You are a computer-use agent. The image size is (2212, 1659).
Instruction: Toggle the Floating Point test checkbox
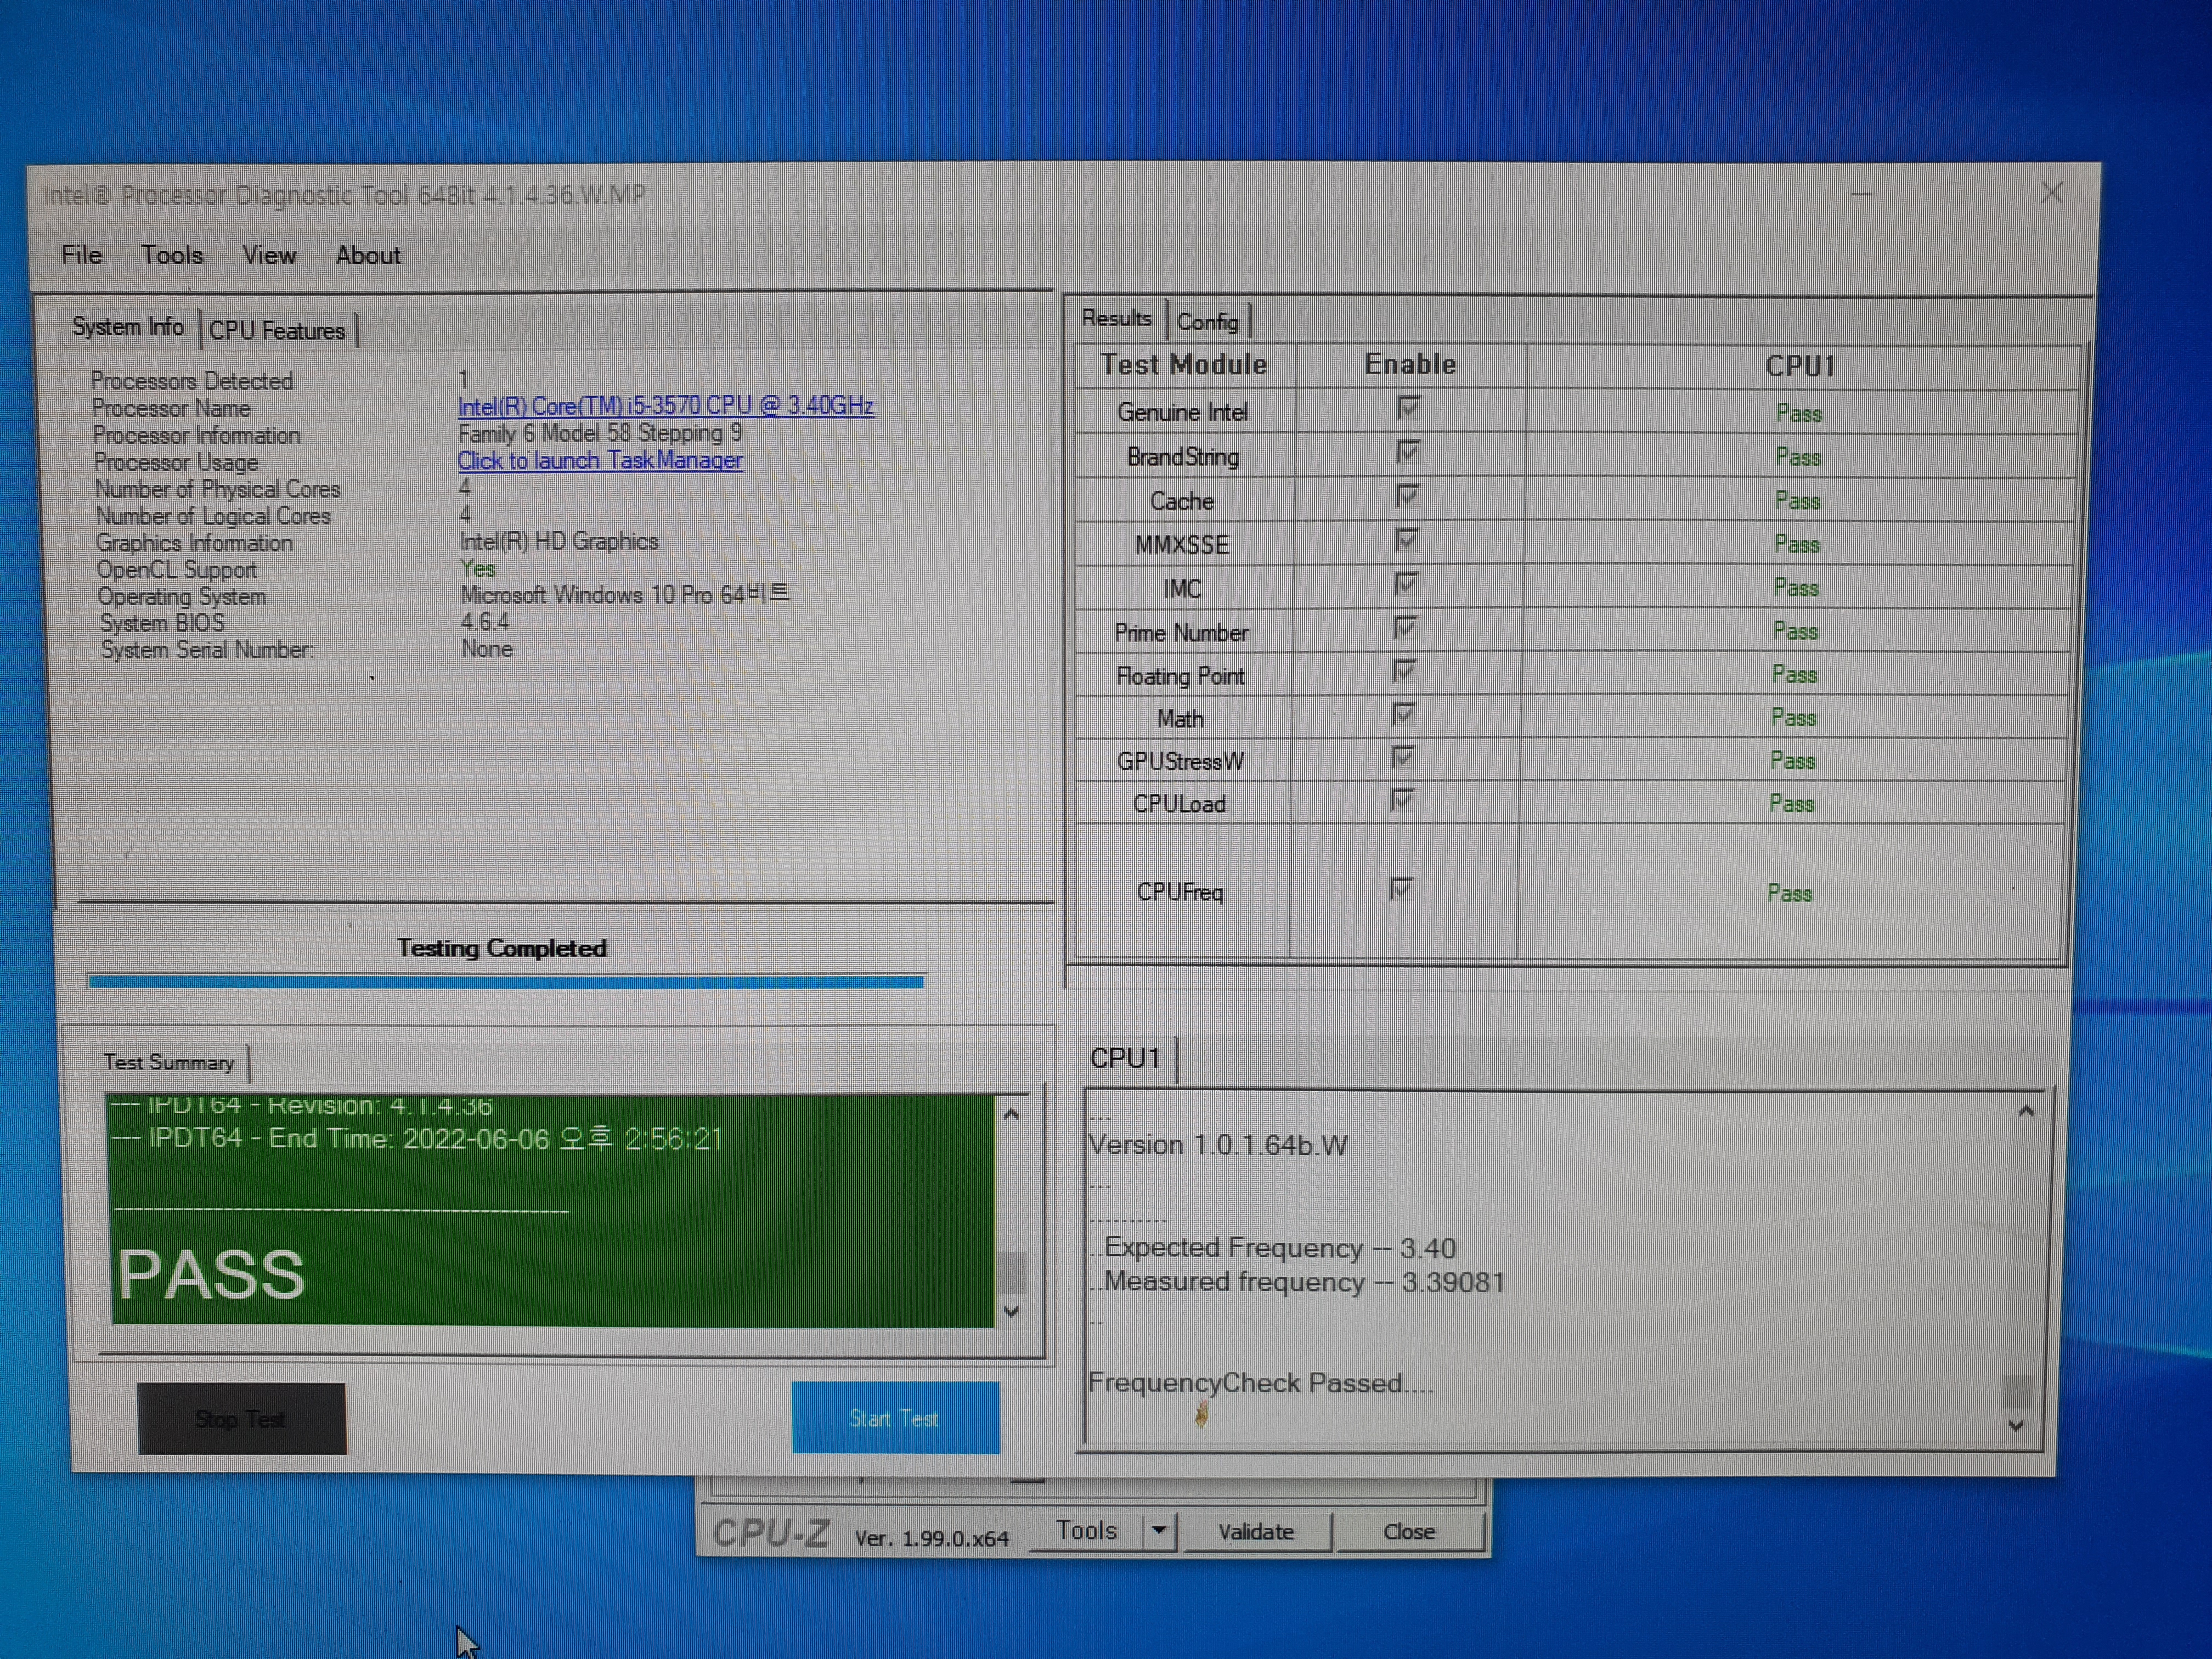[1404, 671]
